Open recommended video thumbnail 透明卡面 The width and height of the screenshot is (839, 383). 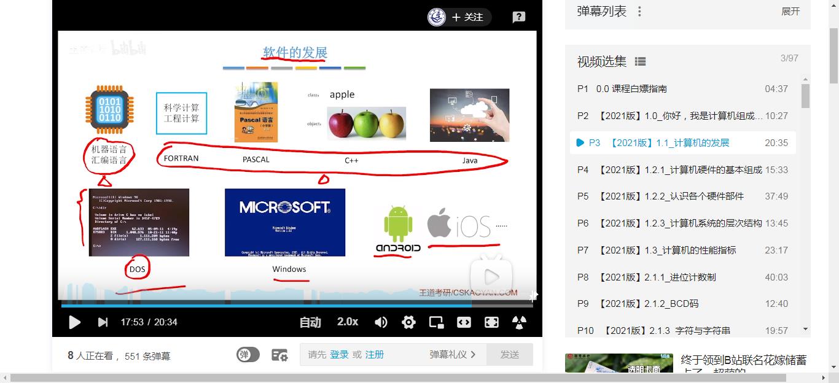pyautogui.click(x=619, y=363)
